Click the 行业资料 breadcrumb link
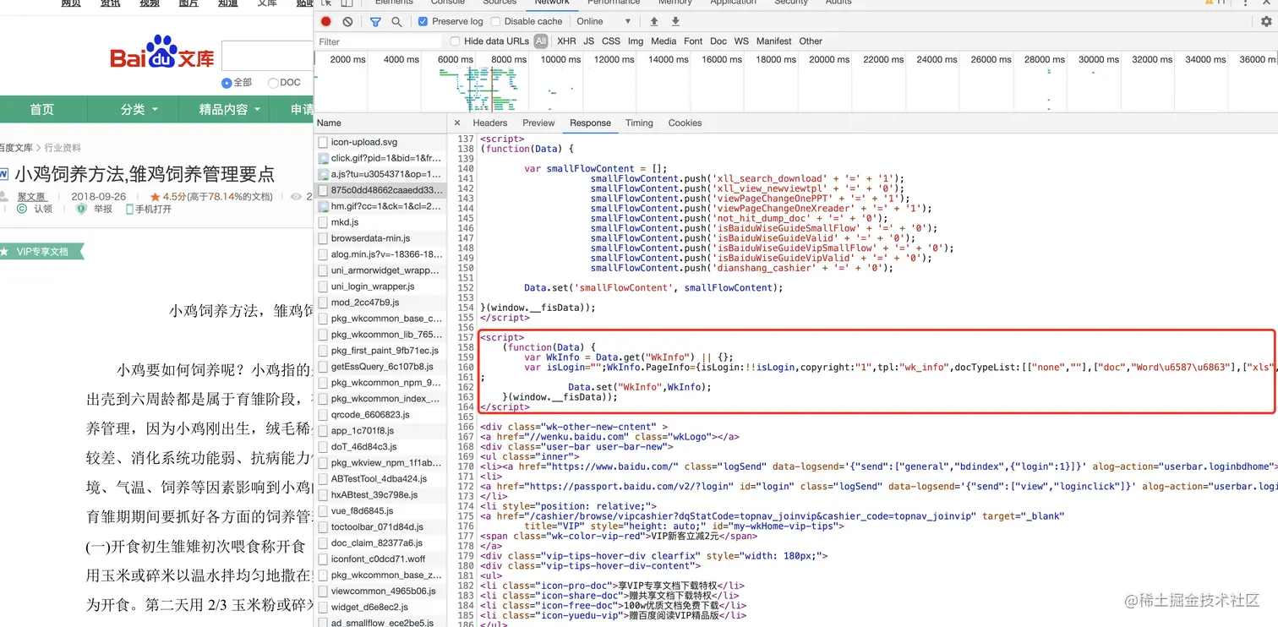1278x627 pixels. (63, 148)
